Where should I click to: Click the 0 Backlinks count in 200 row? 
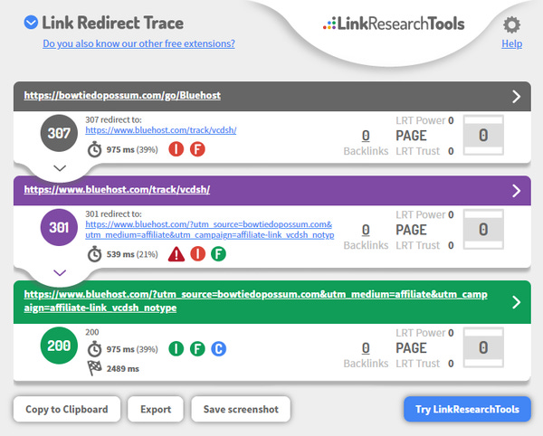click(x=366, y=347)
